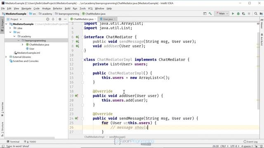
Task: Click override gutter marker on line 19
Action: (76, 96)
